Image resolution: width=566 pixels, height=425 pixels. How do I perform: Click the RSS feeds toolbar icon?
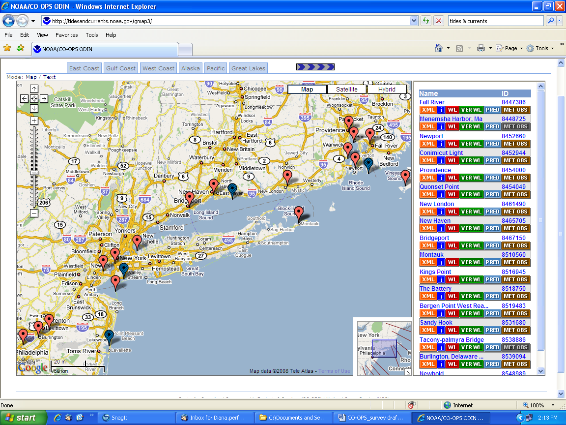[x=459, y=48]
